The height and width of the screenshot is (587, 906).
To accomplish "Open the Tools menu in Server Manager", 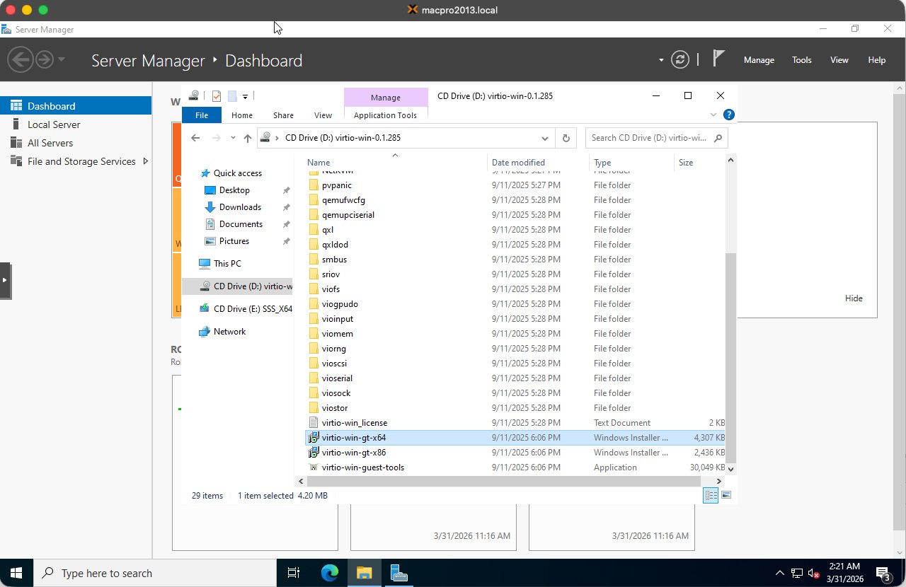I will click(x=801, y=59).
